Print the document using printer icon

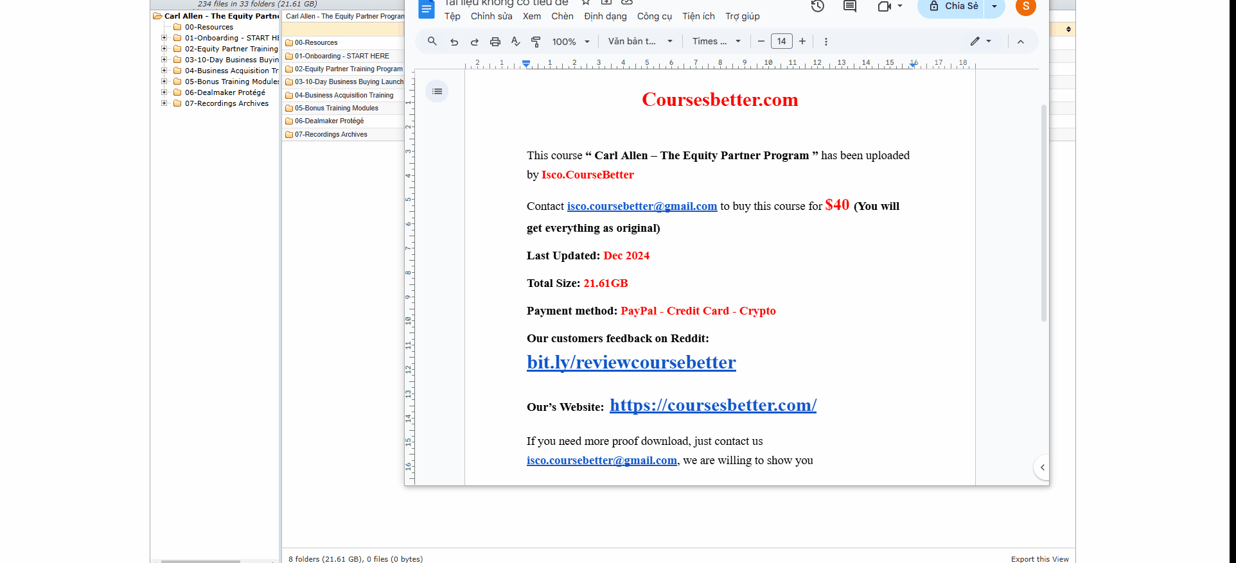[495, 42]
